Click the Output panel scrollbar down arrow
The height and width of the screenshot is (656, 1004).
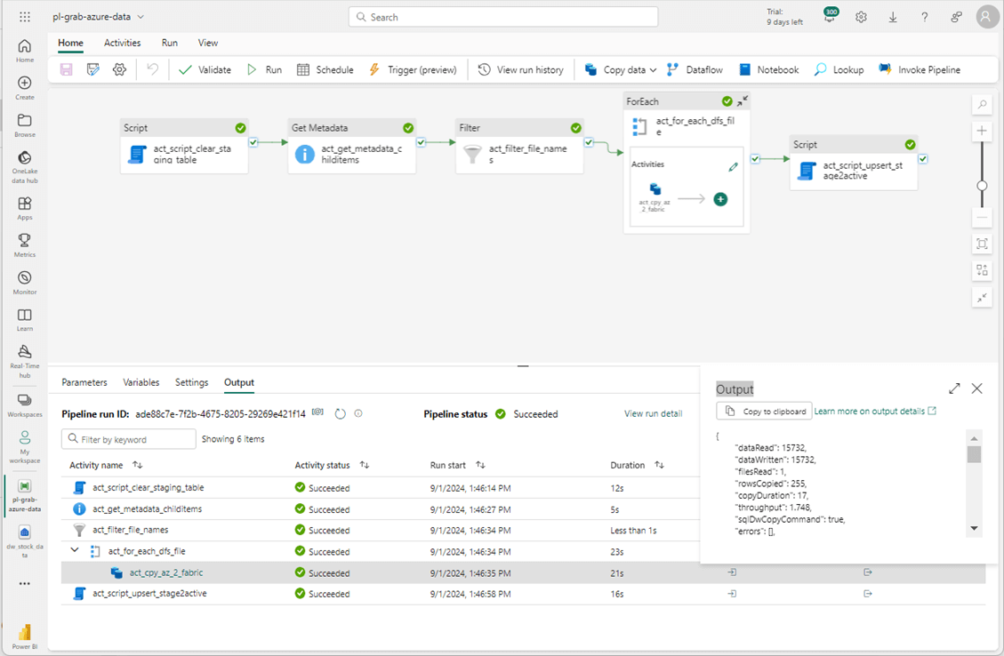pos(974,529)
